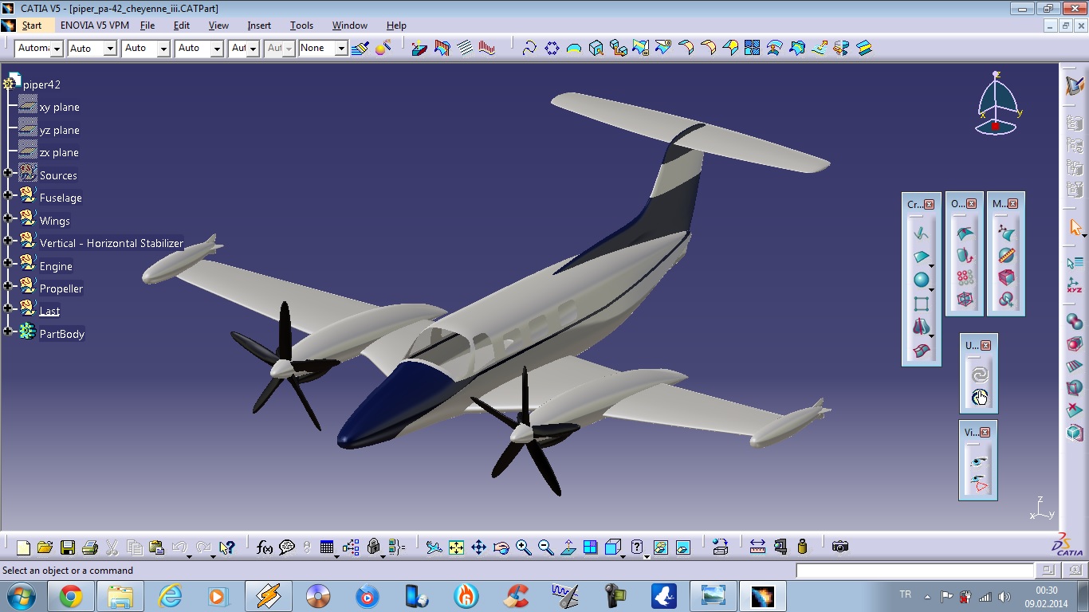Toggle Swap visible space icon in bottom toolbar

click(x=683, y=547)
